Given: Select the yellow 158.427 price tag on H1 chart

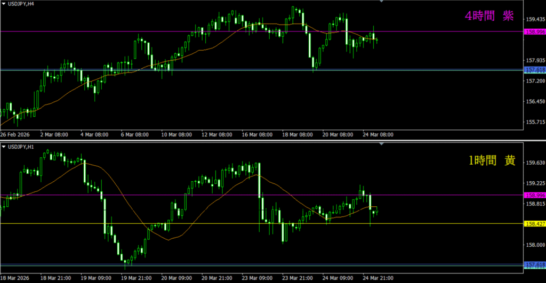Looking at the screenshot, I should click(x=535, y=223).
